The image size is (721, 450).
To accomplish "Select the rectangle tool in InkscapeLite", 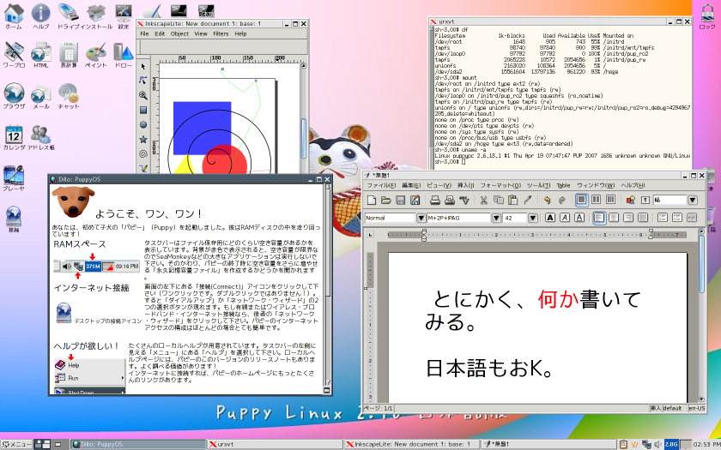I will [143, 111].
